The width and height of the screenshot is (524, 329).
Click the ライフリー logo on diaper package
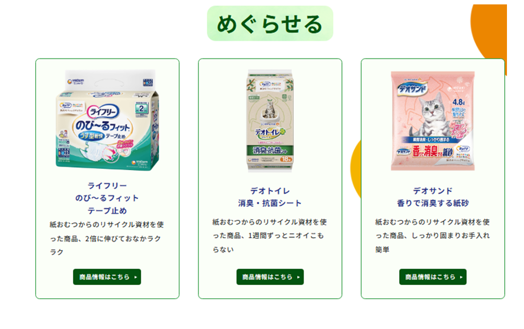(103, 112)
